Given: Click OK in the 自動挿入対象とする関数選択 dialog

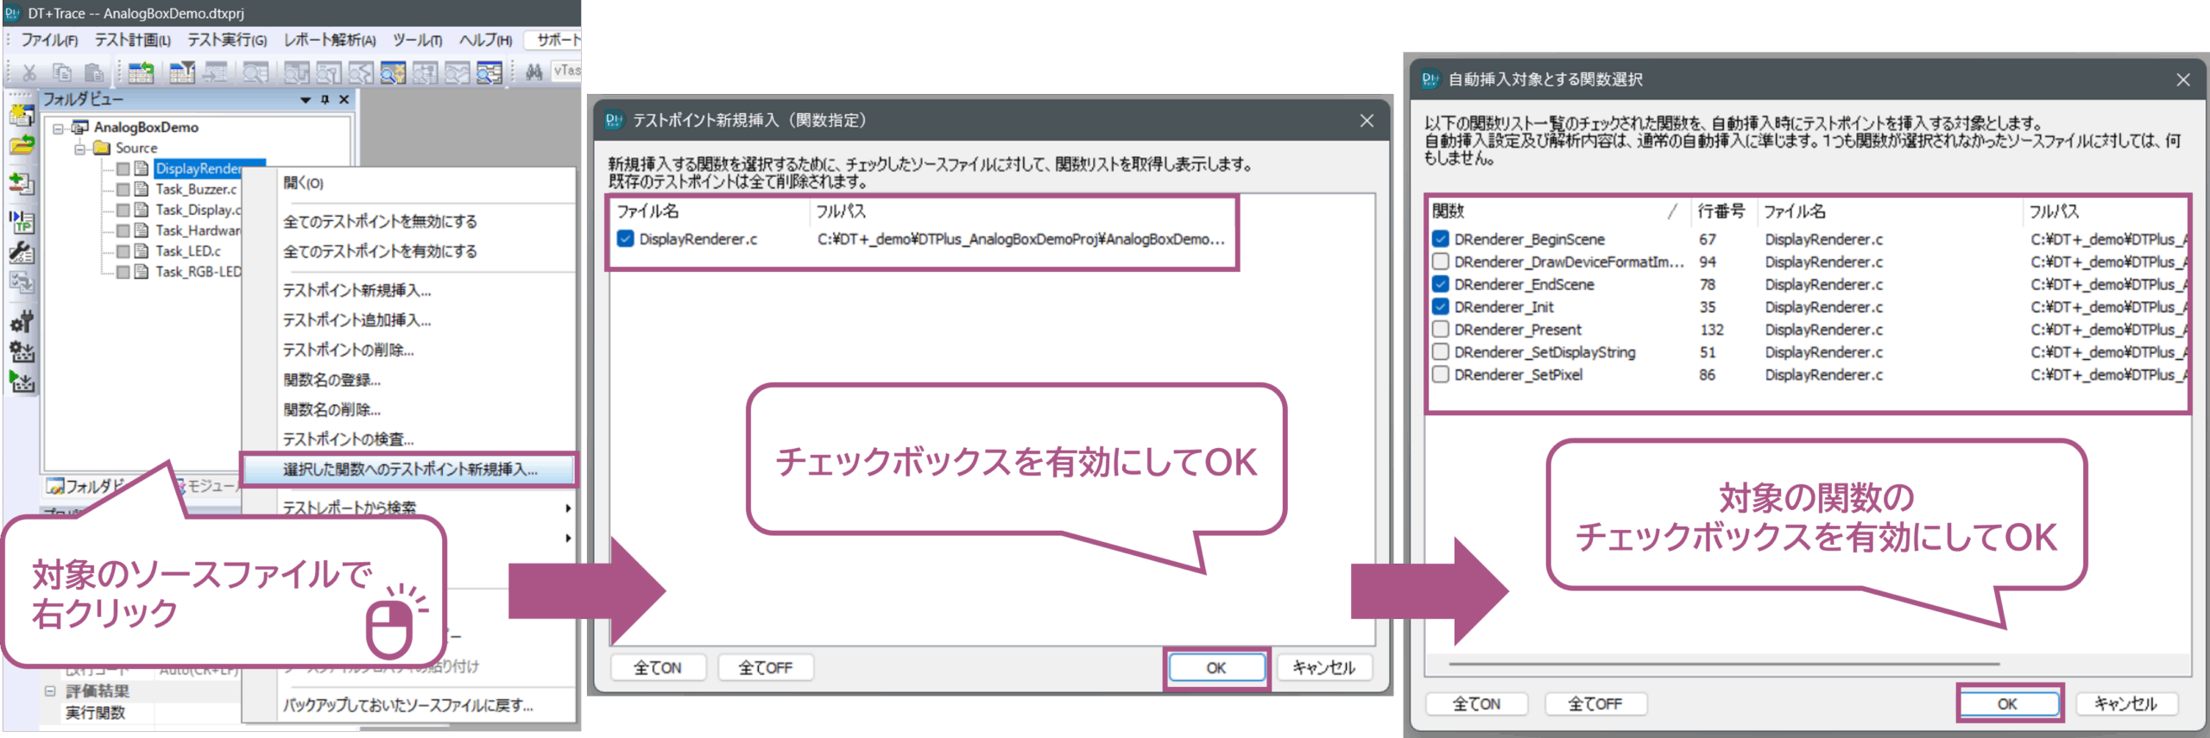Looking at the screenshot, I should tap(2007, 703).
